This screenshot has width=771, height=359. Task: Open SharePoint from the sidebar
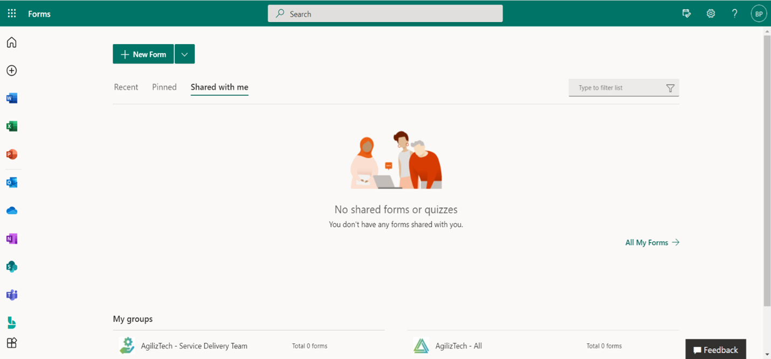pos(12,266)
